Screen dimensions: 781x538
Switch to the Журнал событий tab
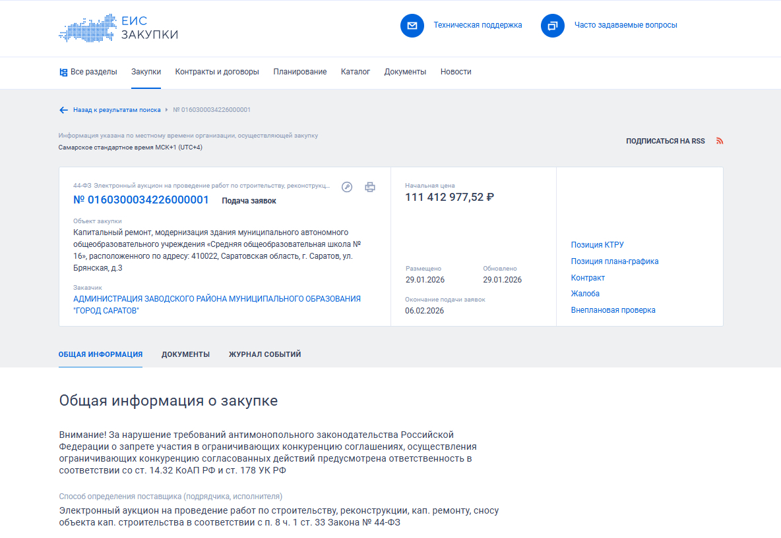click(265, 354)
